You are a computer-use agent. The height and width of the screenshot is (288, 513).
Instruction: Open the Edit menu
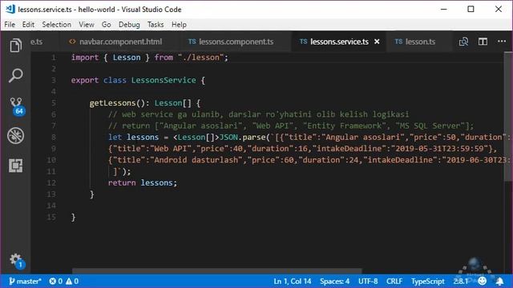click(x=28, y=25)
